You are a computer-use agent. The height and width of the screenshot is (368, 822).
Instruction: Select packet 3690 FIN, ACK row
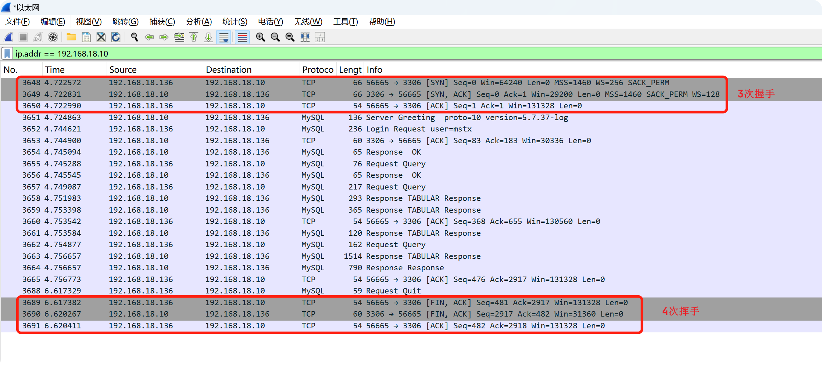coord(411,314)
